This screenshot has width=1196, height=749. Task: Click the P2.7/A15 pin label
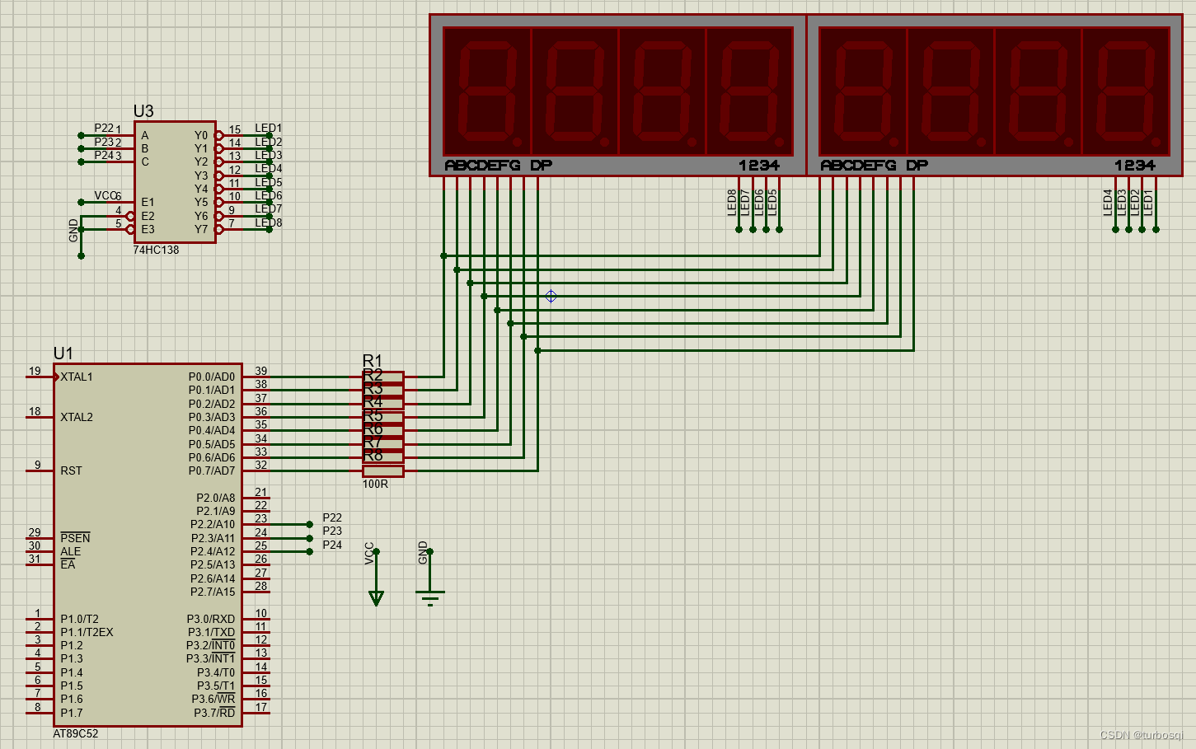(x=213, y=592)
